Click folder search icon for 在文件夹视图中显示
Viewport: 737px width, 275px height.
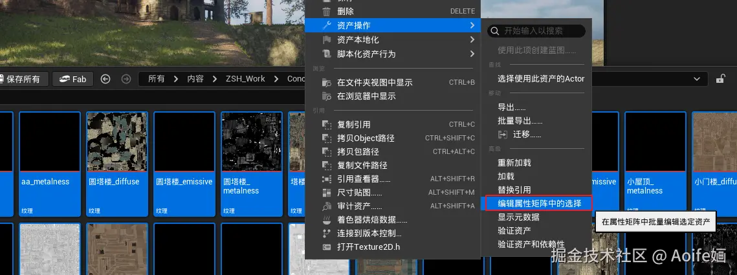coord(326,83)
